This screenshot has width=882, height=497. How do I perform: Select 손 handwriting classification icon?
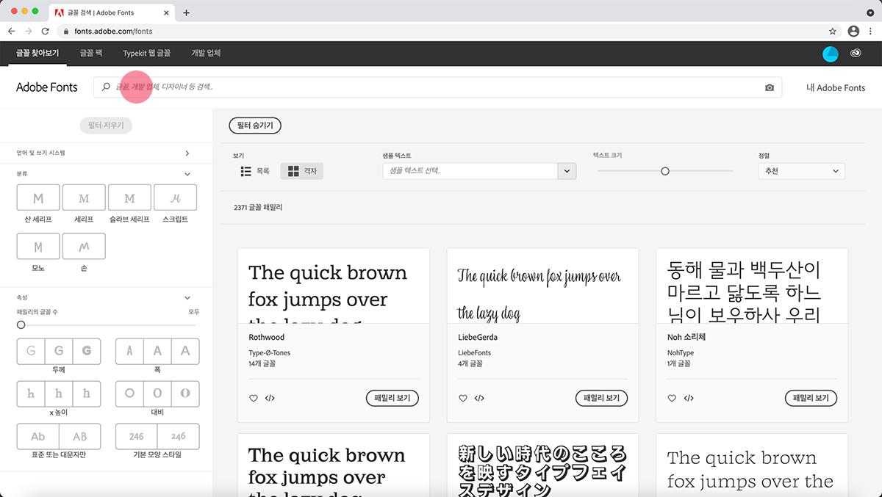click(x=84, y=246)
